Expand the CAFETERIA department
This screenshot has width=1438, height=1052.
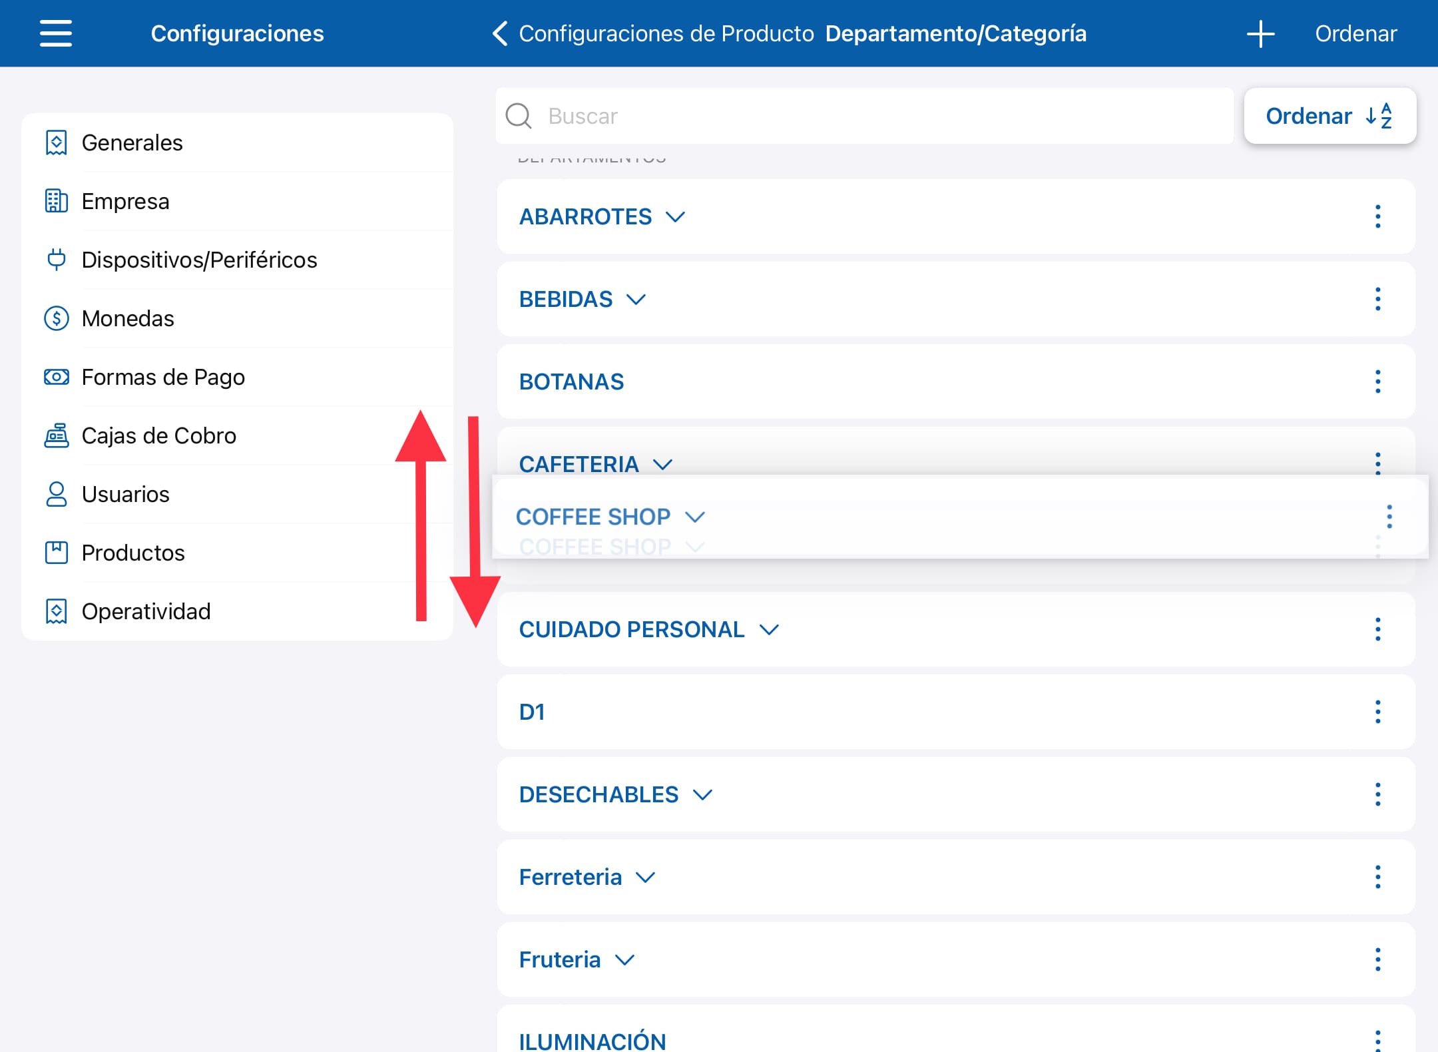click(x=662, y=464)
